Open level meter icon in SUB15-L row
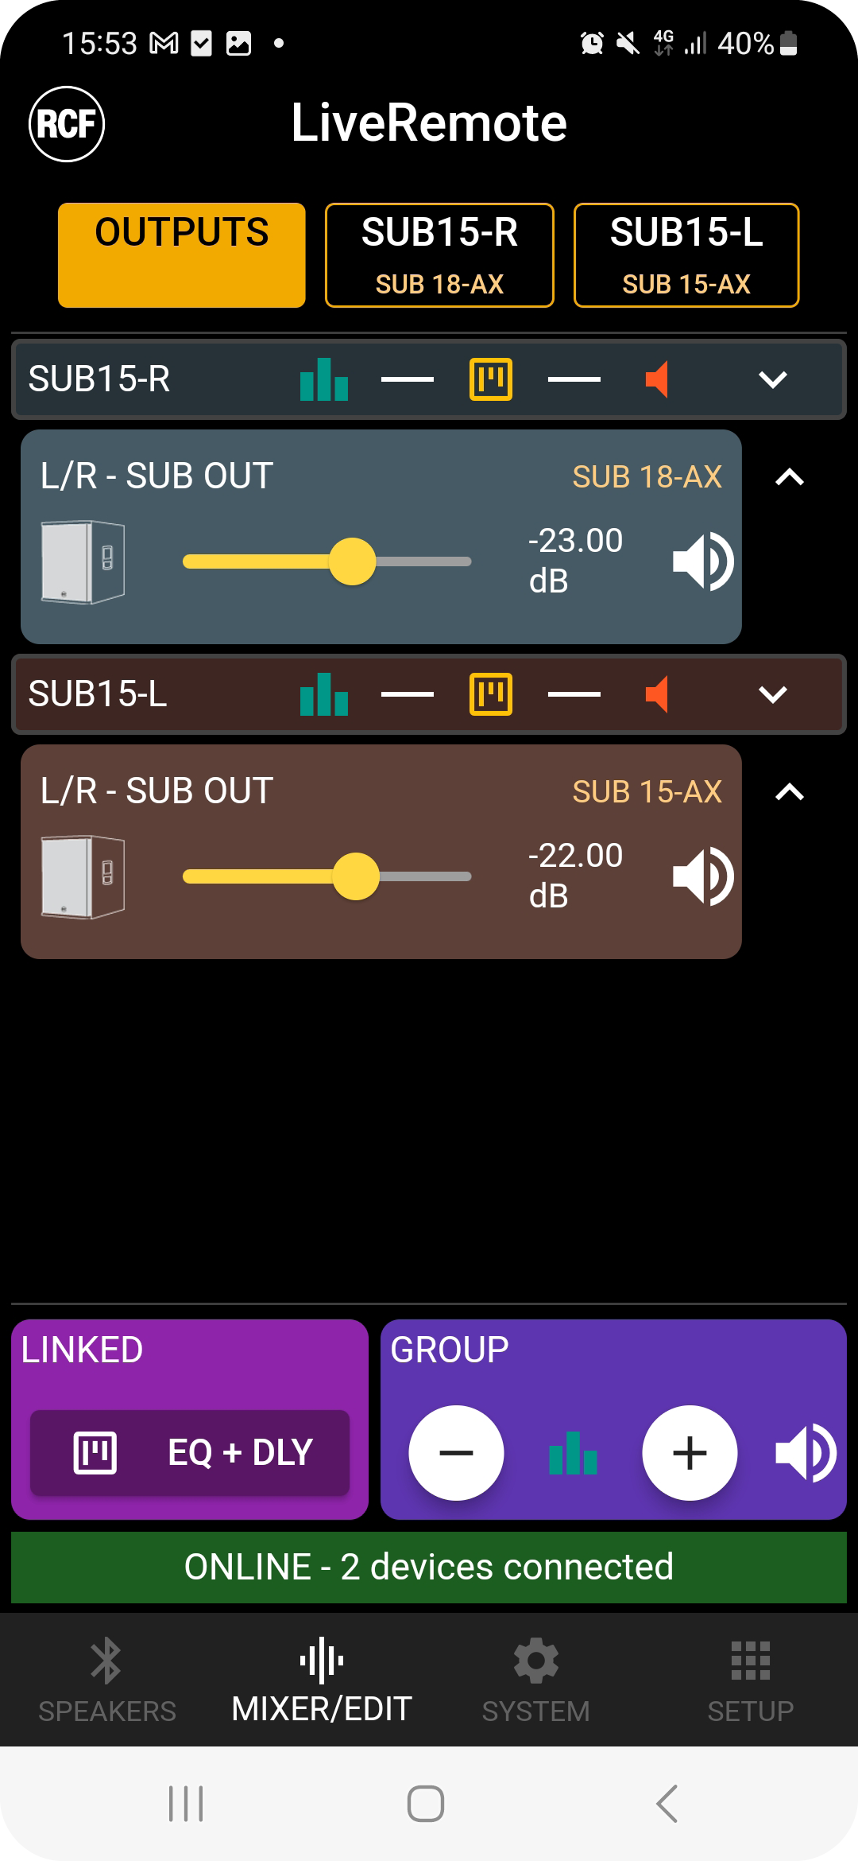 click(x=324, y=694)
